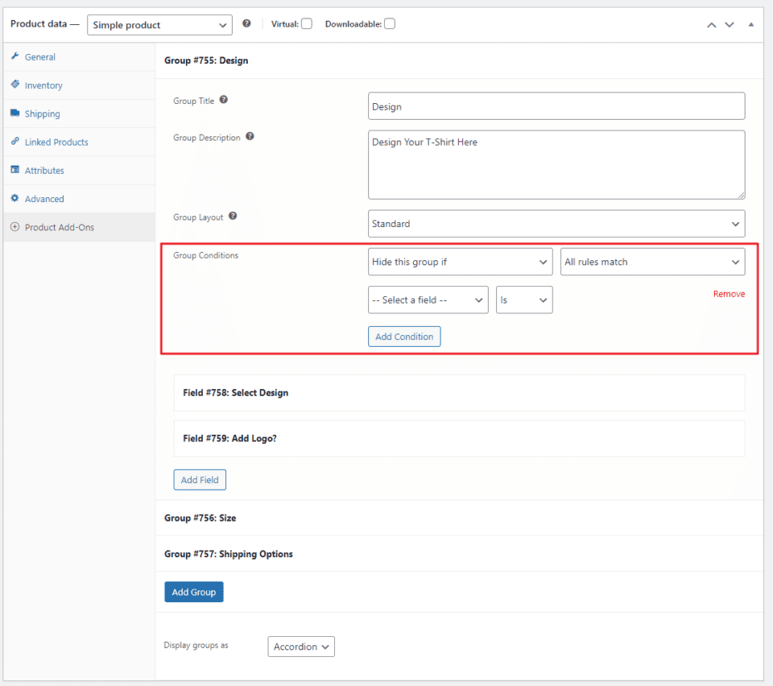Image resolution: width=773 pixels, height=686 pixels.
Task: Open Shipping via the truck icon
Action: pos(15,113)
